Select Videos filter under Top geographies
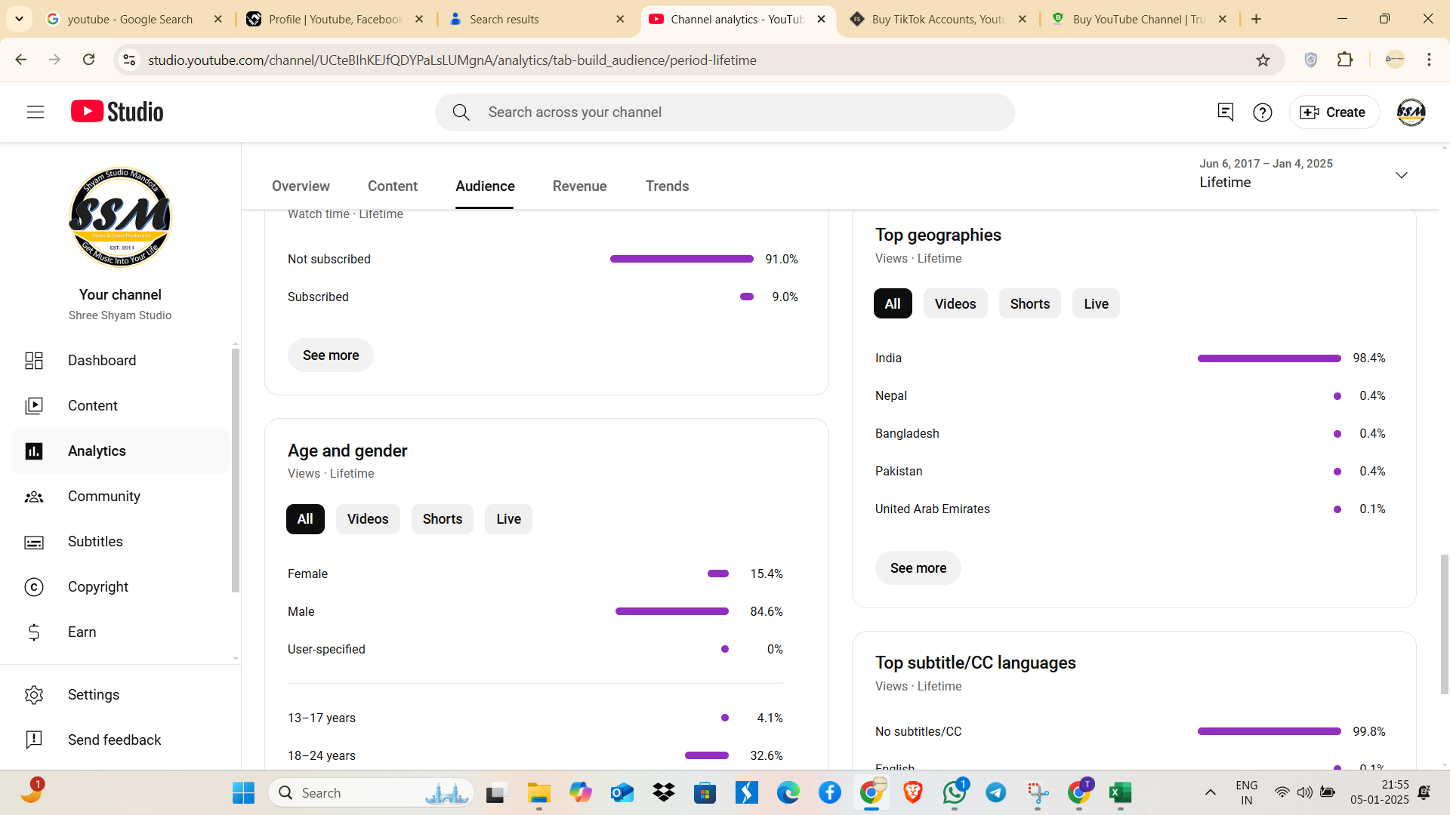Screen dimensions: 1450x815 point(955,304)
